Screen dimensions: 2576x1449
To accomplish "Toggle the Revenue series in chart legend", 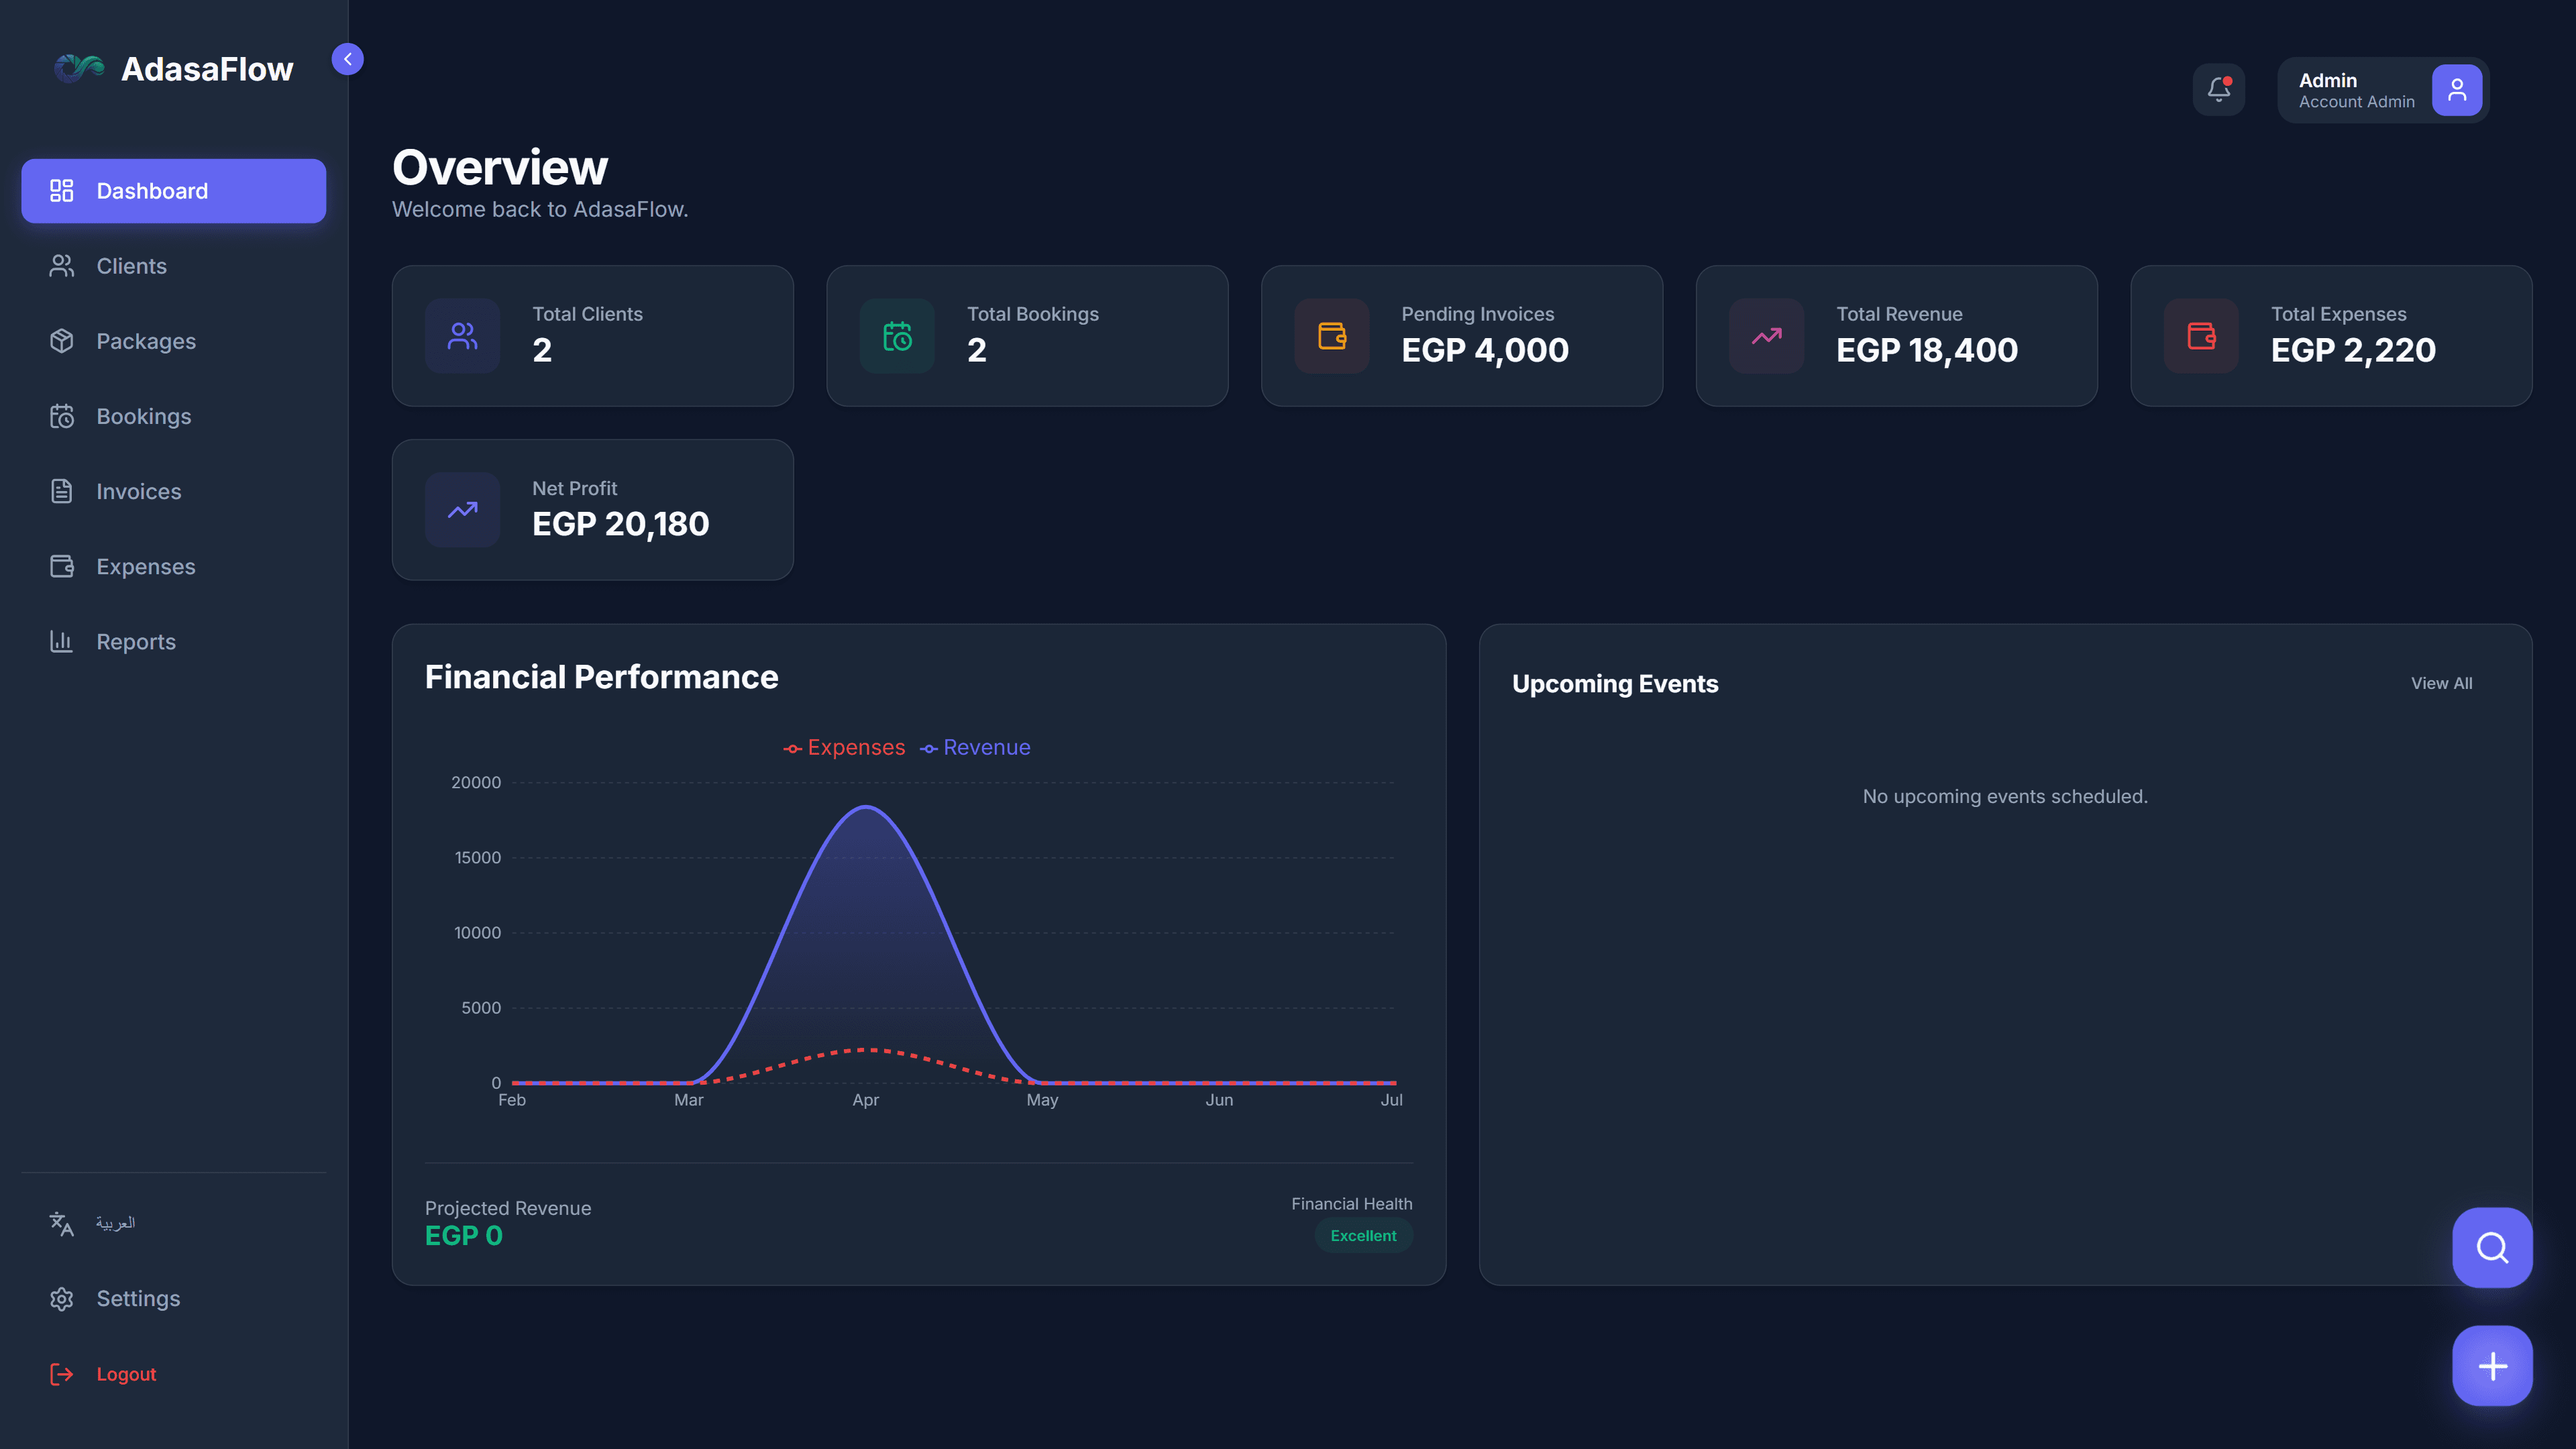I will (x=975, y=747).
